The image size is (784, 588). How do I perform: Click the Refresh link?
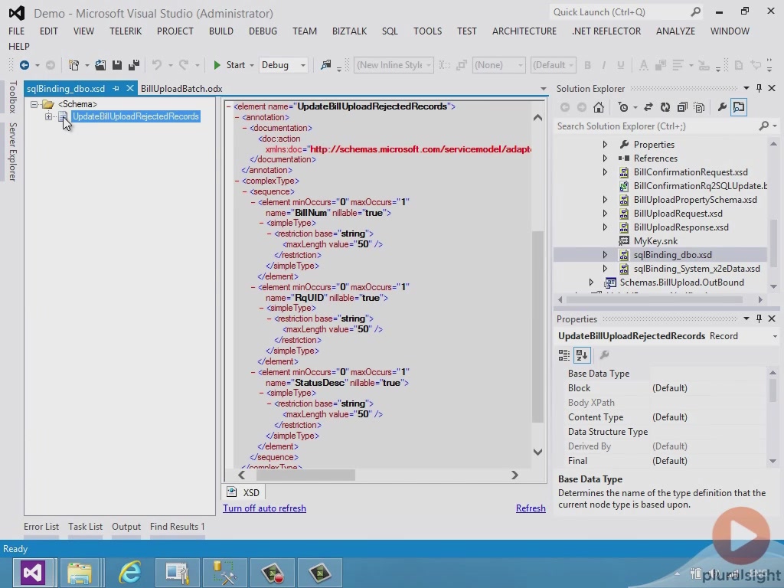[x=531, y=508]
